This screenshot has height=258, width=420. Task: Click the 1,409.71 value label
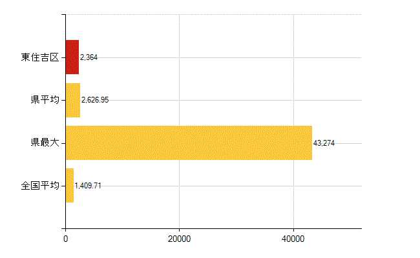click(88, 185)
